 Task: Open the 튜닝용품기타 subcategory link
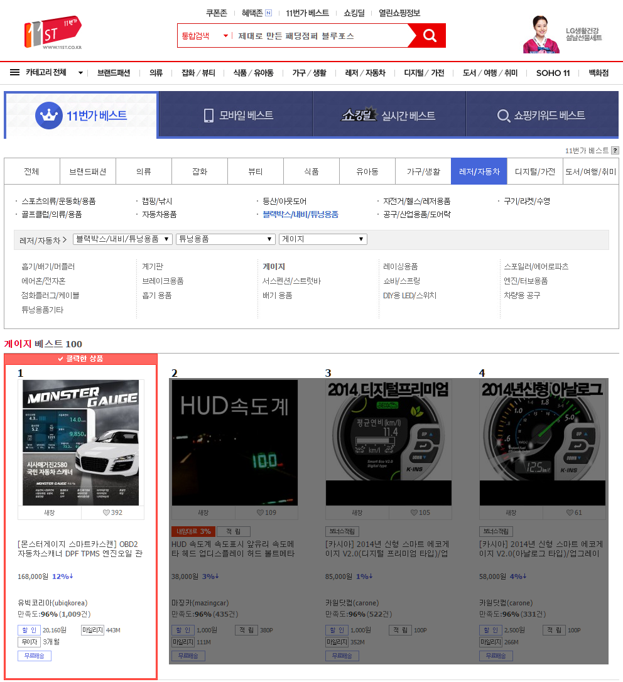[x=43, y=310]
